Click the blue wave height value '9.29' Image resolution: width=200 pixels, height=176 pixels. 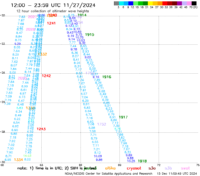18,44
